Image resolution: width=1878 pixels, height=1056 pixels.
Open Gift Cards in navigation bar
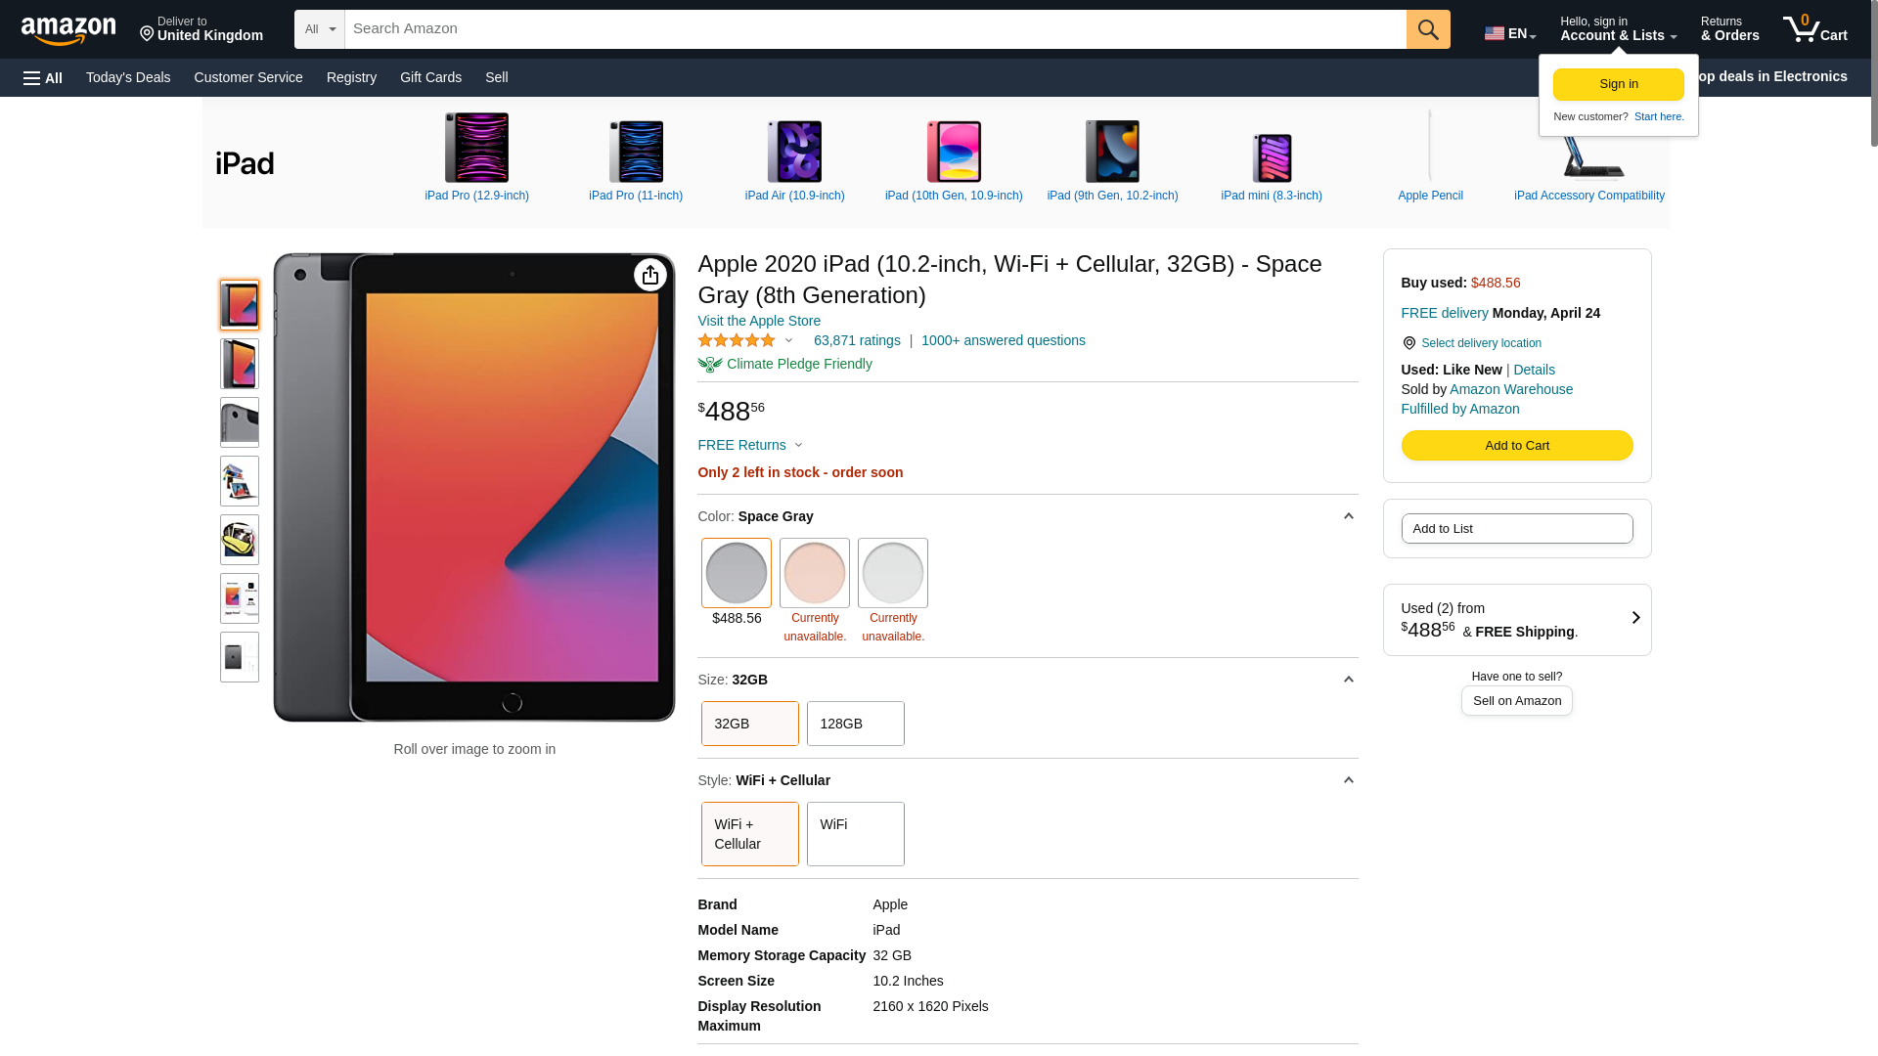pyautogui.click(x=430, y=77)
